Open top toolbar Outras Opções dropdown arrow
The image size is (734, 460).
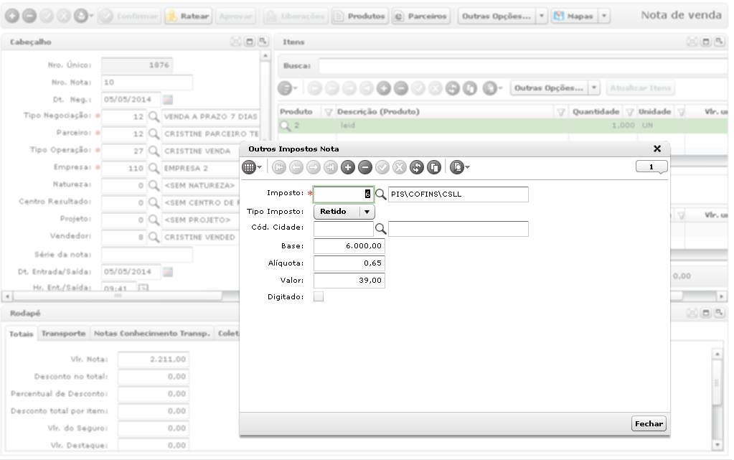542,16
